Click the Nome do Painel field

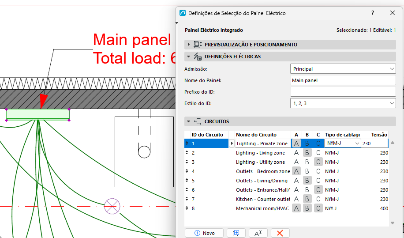point(343,80)
